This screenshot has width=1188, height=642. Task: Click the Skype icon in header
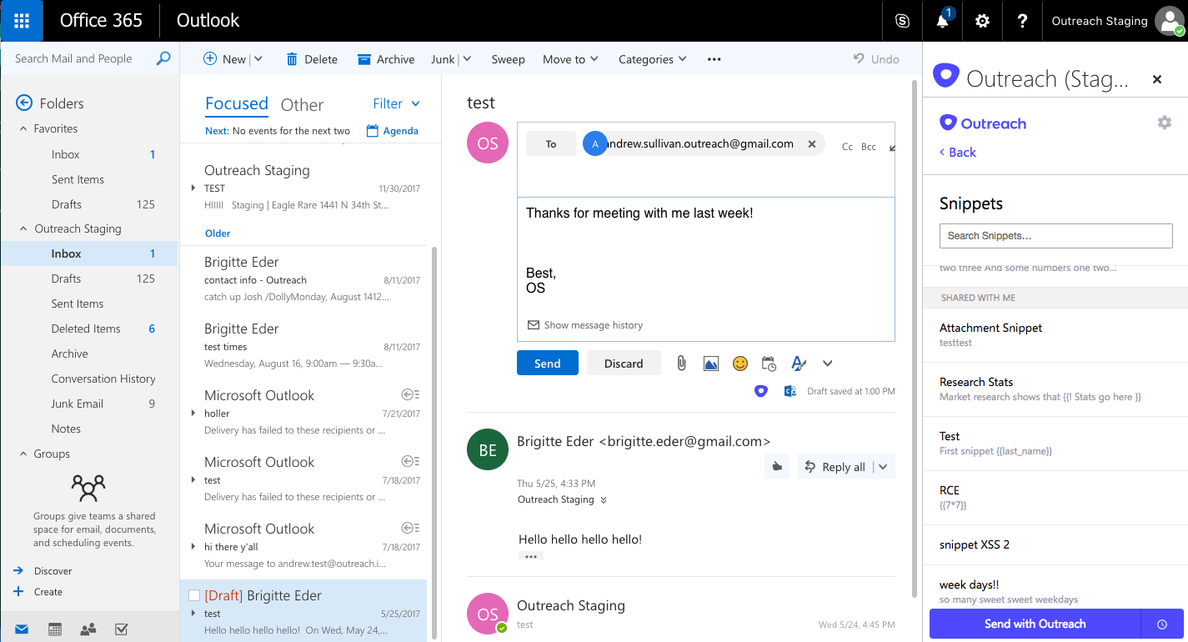[x=902, y=21]
